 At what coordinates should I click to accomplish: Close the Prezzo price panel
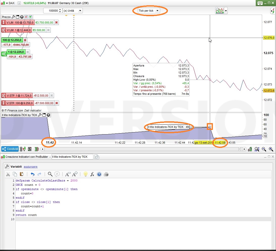coord(22,17)
